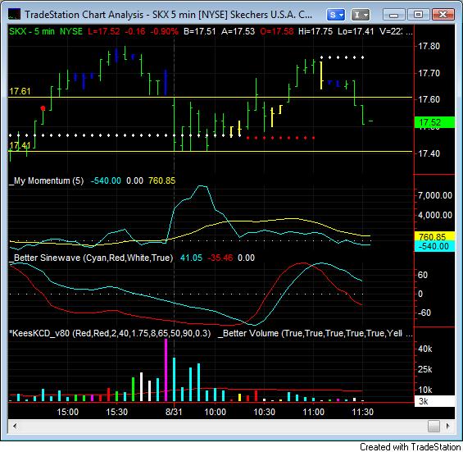This screenshot has width=463, height=452.
Task: Click the -35.46 sinewave value
Action: 220,258
